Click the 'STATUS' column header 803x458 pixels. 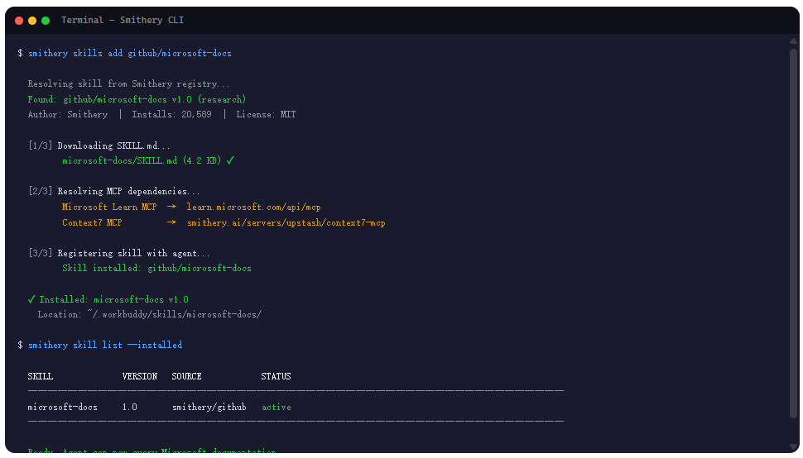click(276, 376)
